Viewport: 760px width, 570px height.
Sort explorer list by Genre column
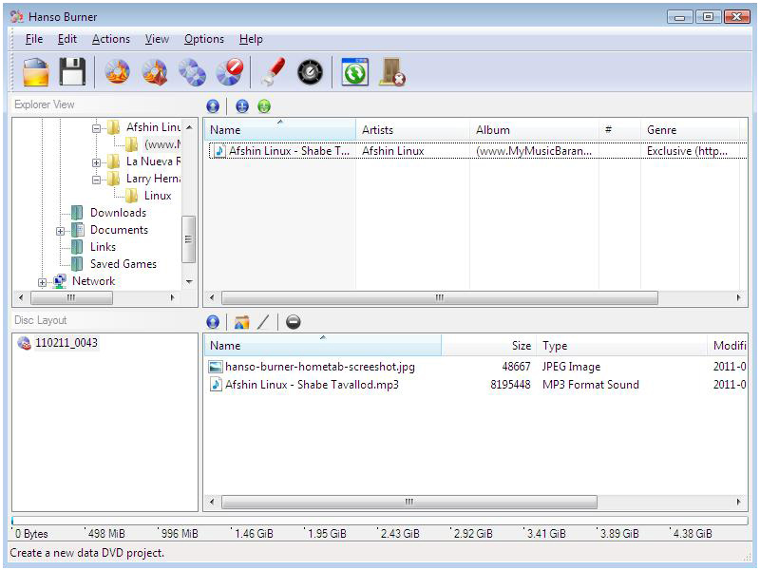point(691,129)
